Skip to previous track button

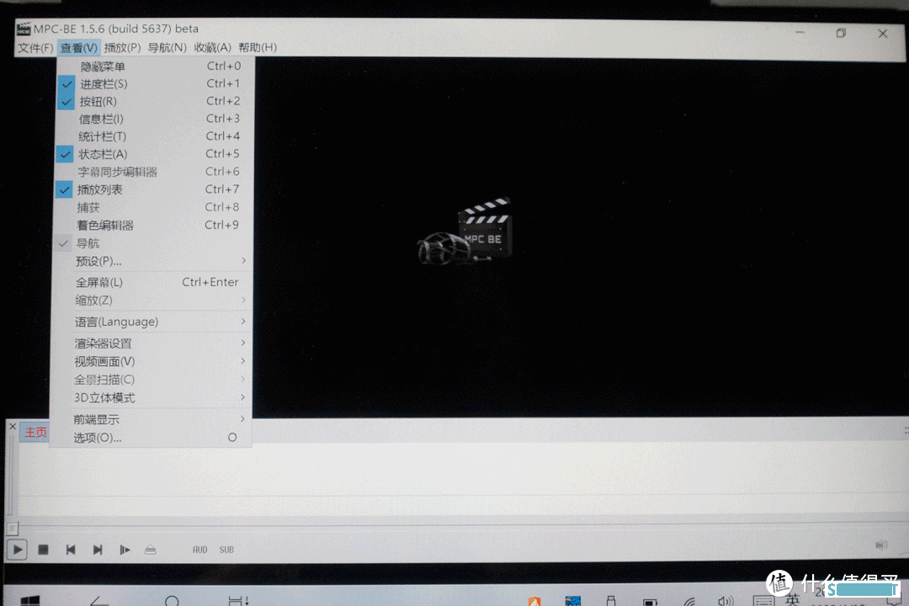coord(70,549)
